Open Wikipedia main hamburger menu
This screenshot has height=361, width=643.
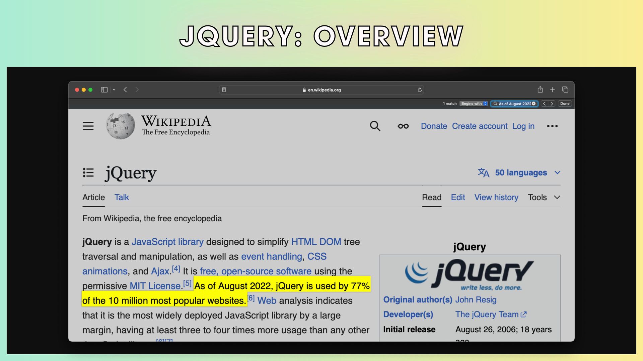click(x=88, y=126)
